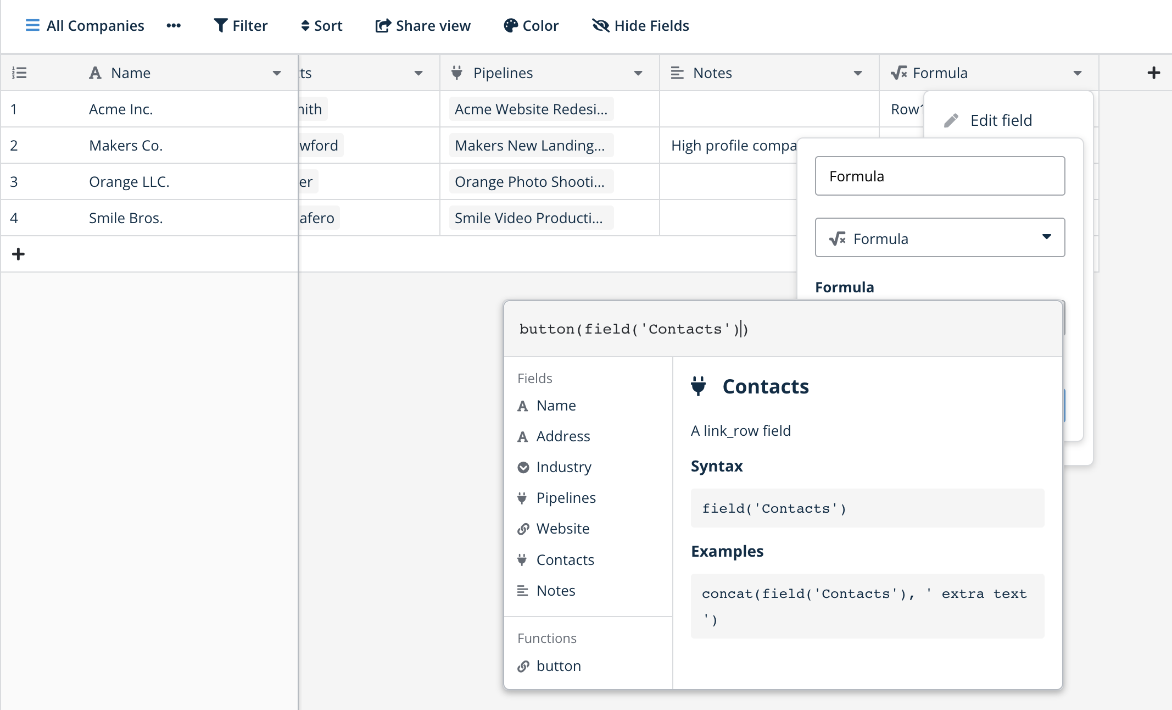Click the add field plus icon
The height and width of the screenshot is (710, 1172).
pyautogui.click(x=1153, y=73)
